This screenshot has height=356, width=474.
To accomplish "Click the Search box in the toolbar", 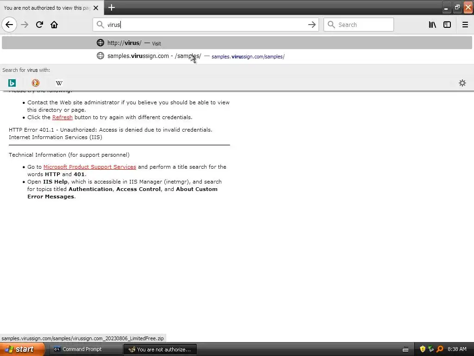I will click(359, 25).
